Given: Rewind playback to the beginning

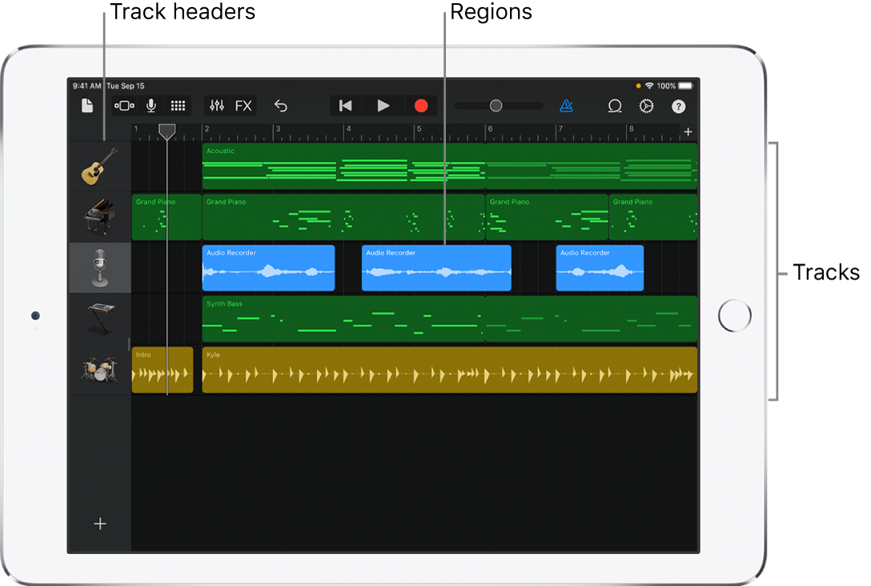Looking at the screenshot, I should (345, 105).
